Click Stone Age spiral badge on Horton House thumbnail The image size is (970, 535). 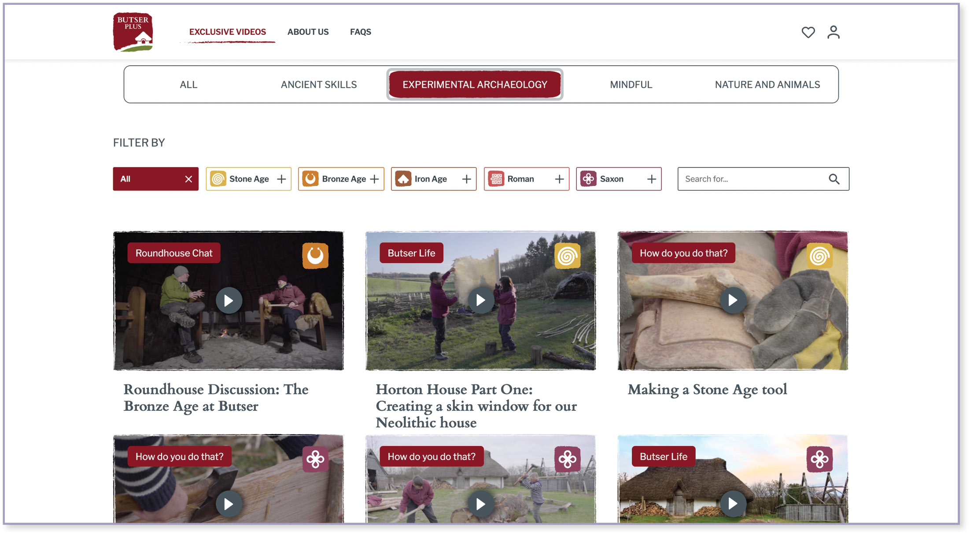(568, 256)
